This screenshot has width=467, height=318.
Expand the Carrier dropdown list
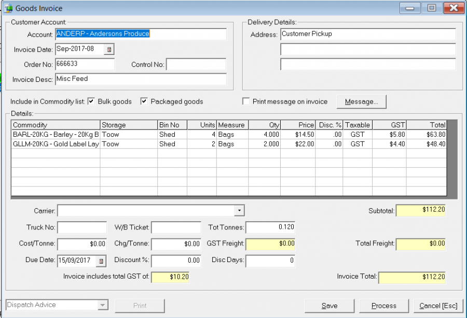(x=239, y=210)
